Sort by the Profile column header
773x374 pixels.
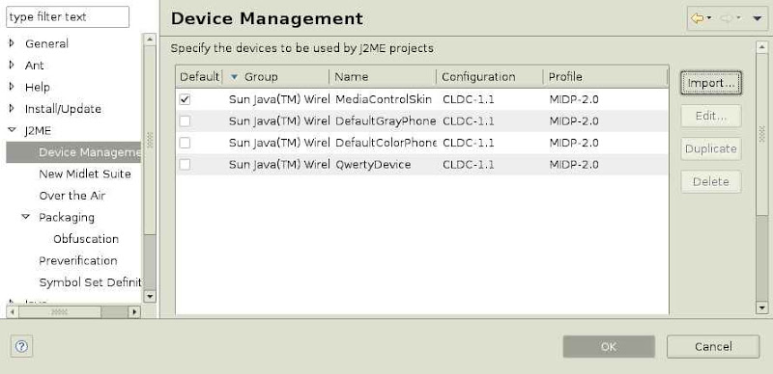pyautogui.click(x=606, y=77)
